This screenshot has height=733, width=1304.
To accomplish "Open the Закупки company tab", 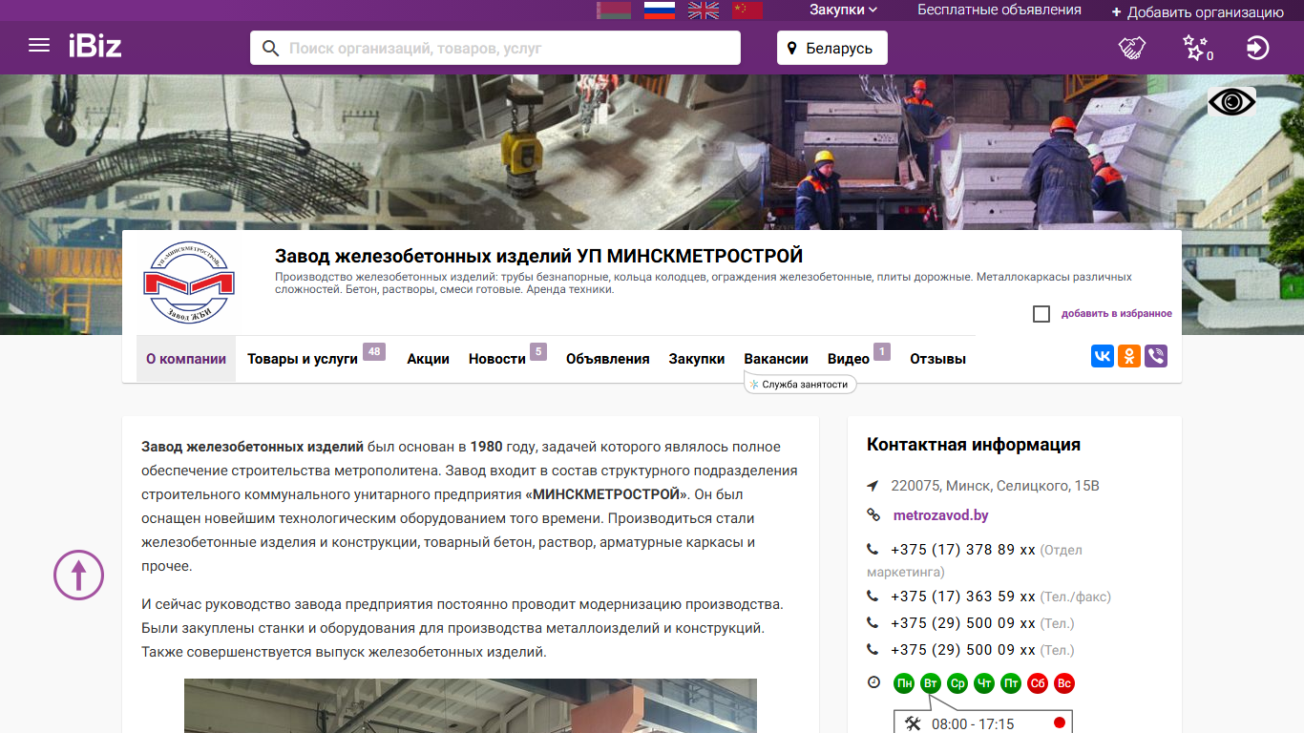I will click(697, 359).
